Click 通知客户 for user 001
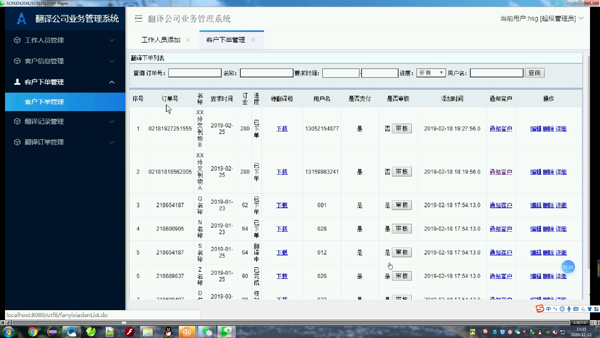The height and width of the screenshot is (338, 600). 501,205
